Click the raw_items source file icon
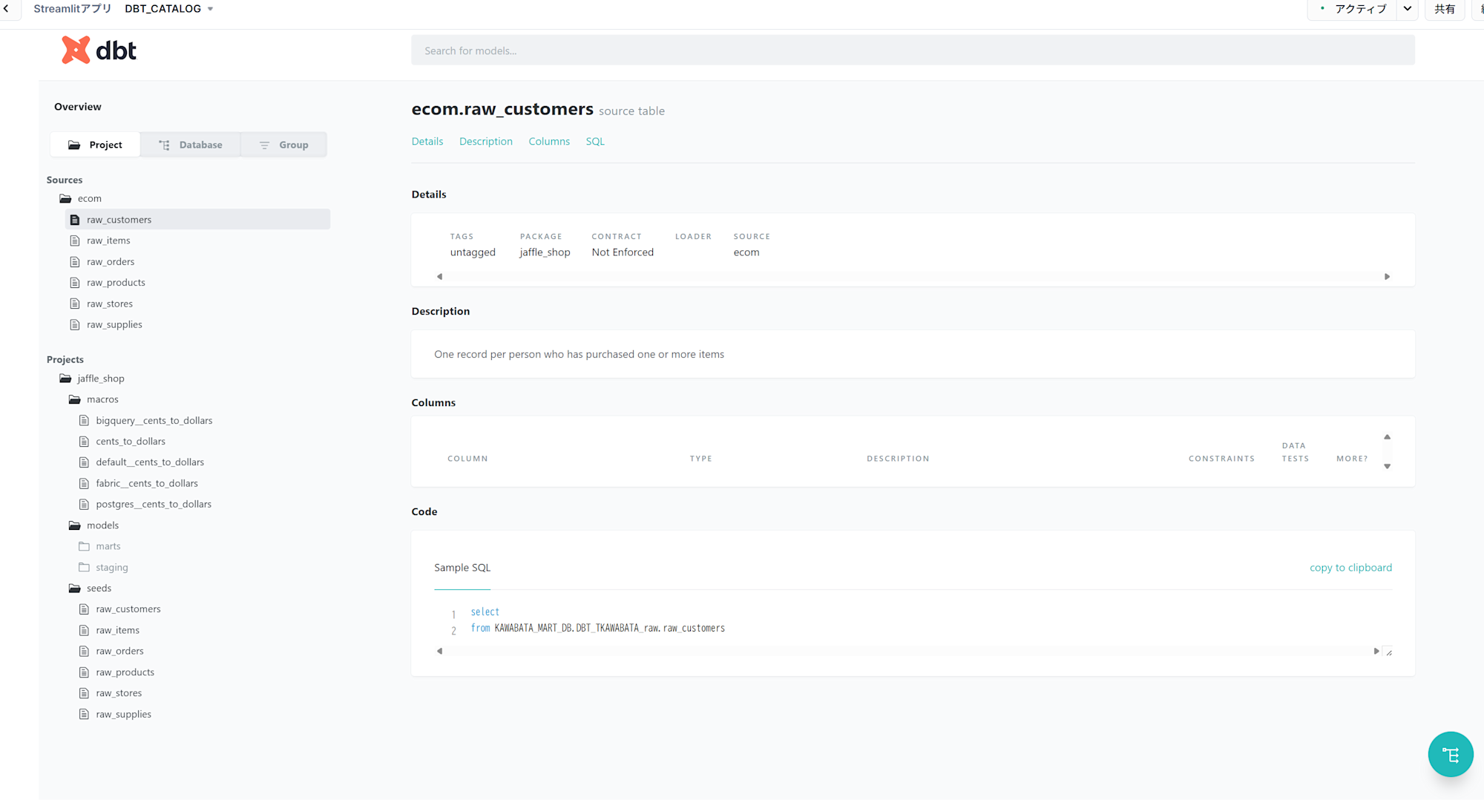The height and width of the screenshot is (803, 1484). click(75, 240)
